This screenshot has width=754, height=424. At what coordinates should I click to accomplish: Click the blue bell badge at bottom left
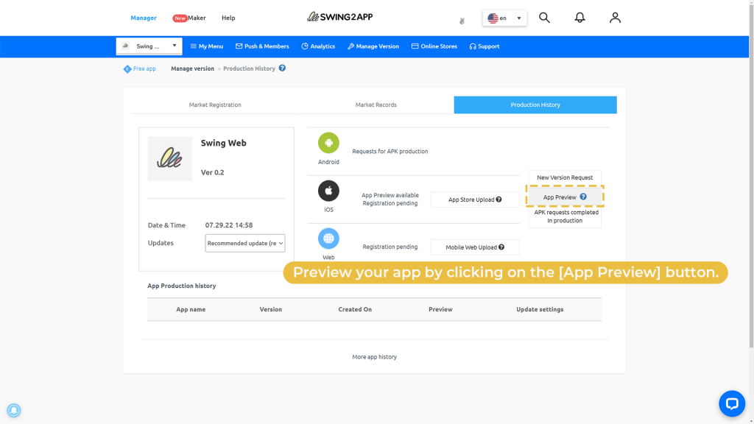tap(13, 410)
